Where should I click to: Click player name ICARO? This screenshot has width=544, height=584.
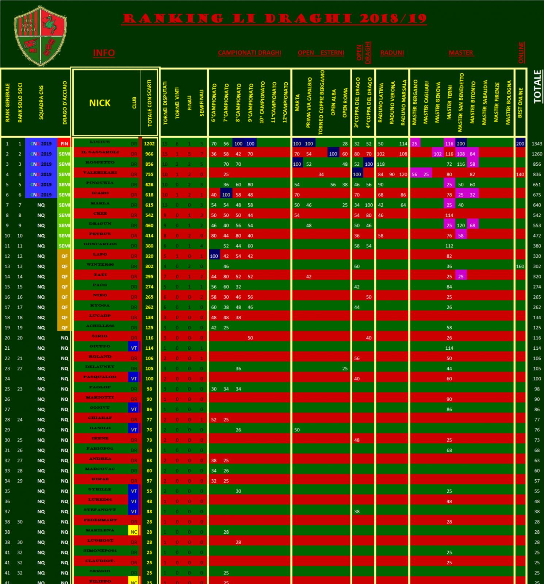(x=100, y=193)
